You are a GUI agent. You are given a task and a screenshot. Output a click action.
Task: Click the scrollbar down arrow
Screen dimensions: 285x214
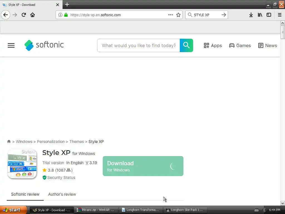coord(282,203)
